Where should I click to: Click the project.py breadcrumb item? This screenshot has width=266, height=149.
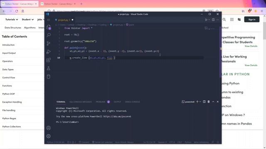point(116,25)
